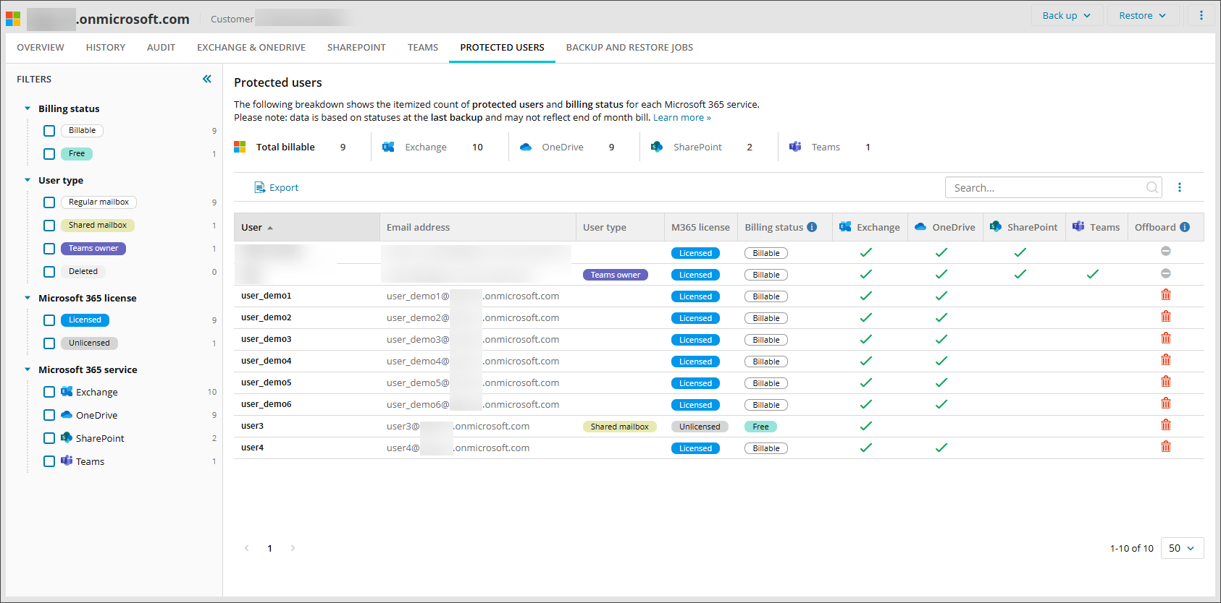1221x603 pixels.
Task: Open the Back up dropdown
Action: pos(1066,15)
